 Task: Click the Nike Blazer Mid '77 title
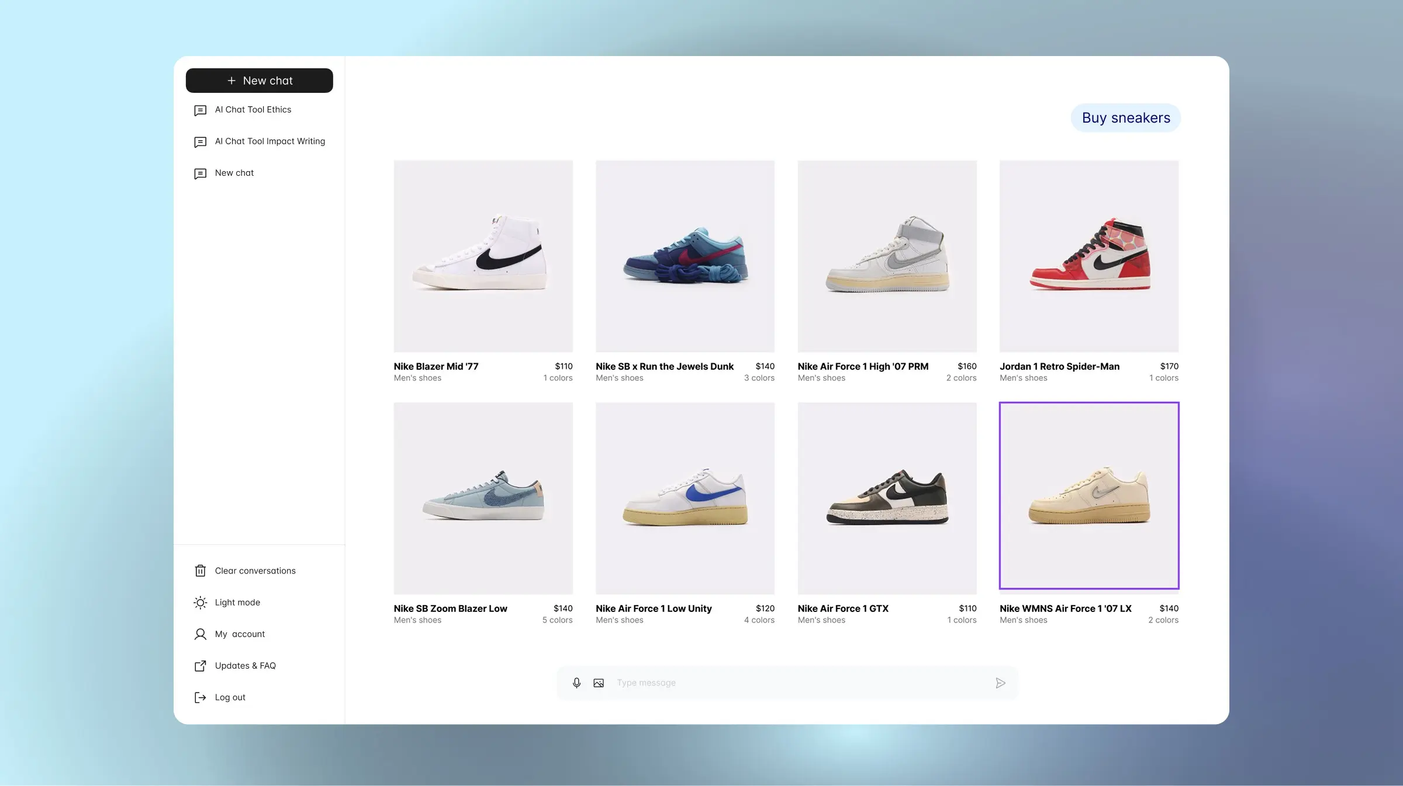(436, 366)
